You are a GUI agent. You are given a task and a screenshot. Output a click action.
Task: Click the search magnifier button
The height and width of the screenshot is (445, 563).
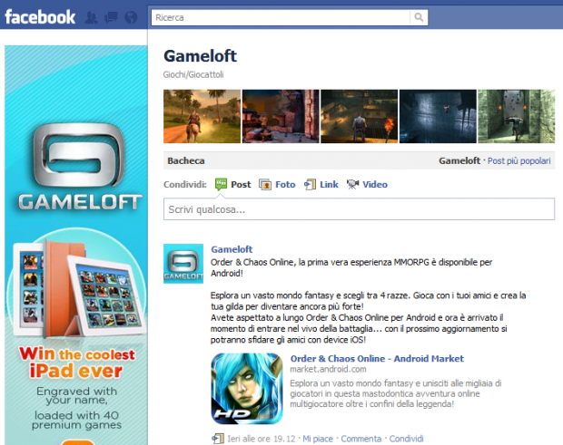point(419,17)
